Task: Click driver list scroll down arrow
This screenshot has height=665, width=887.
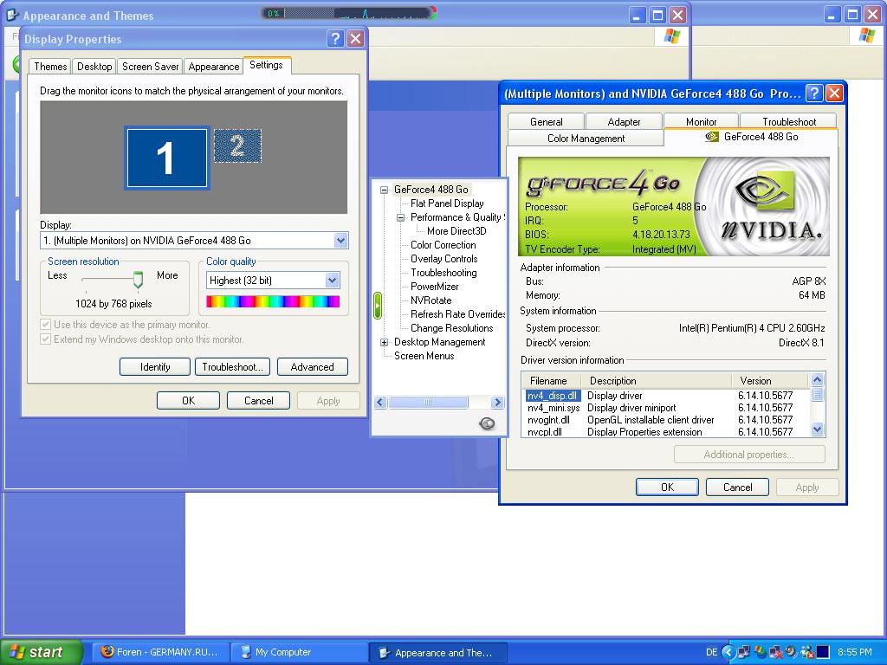Action: (818, 429)
